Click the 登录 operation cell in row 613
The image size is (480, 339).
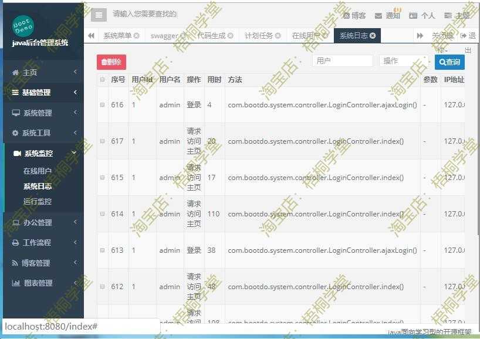(194, 250)
